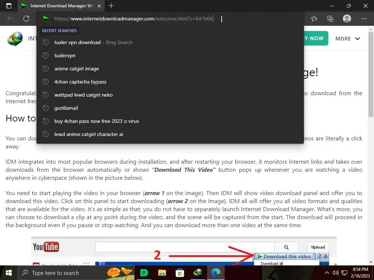Open Microsoft Store from taskbar
Image resolution: width=374 pixels, height=280 pixels.
[180, 273]
